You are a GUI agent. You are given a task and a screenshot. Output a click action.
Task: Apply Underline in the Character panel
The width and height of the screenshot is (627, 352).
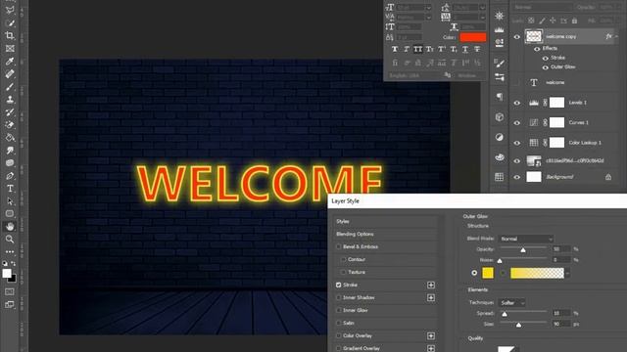coord(465,49)
